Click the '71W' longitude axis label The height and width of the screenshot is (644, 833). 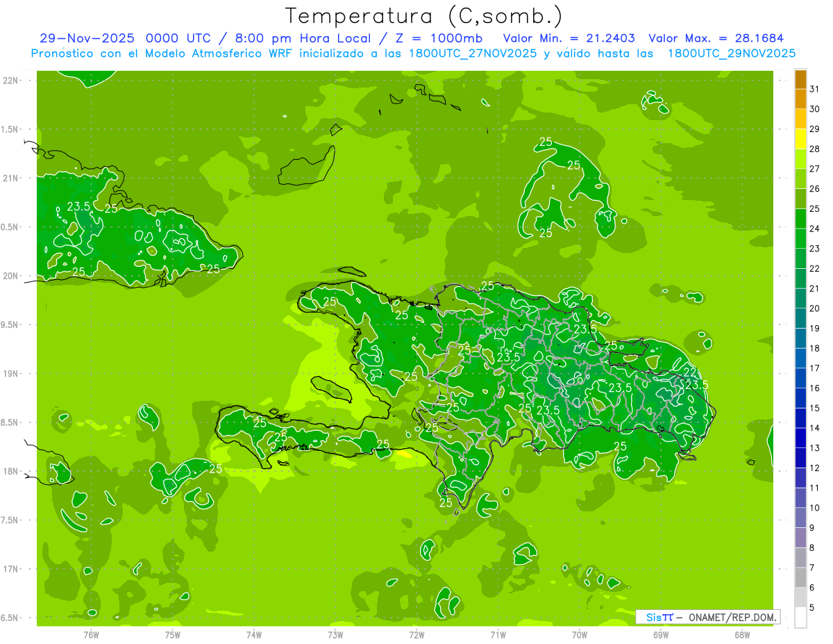tap(498, 634)
